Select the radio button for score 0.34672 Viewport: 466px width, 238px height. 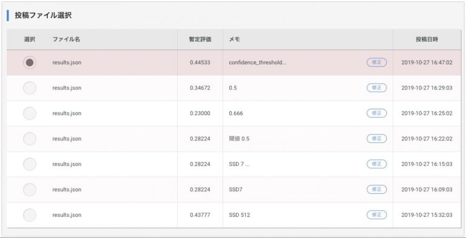30,88
